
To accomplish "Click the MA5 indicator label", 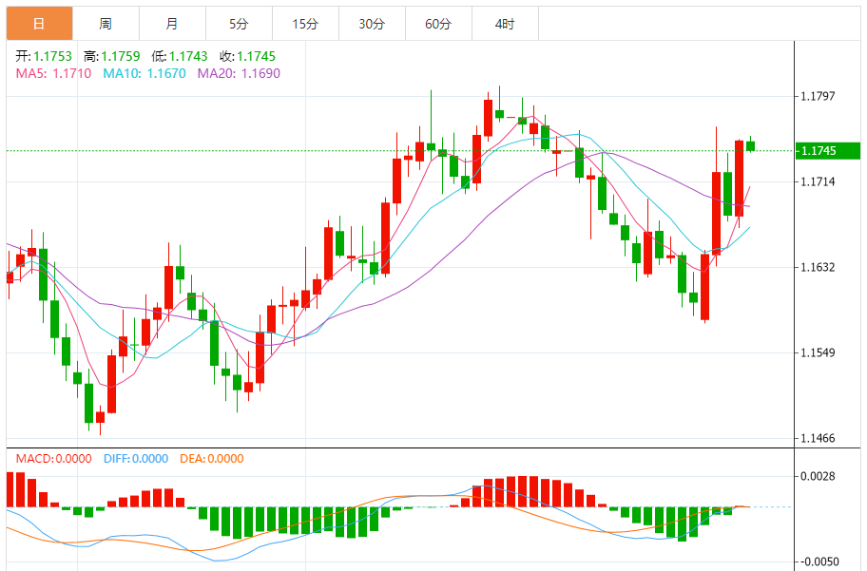I will [53, 73].
